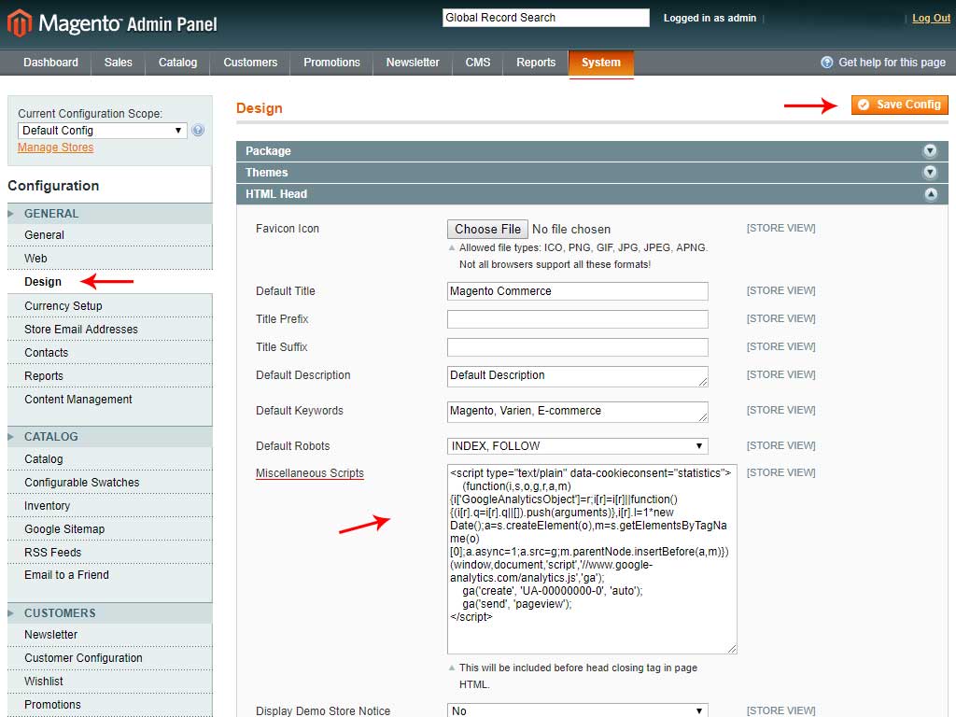Open the System menu
Screen dimensions: 956x717
[601, 63]
